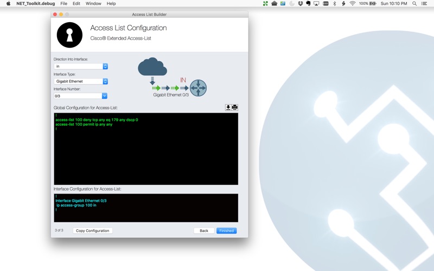
Task: Click the blue sync menu bar icon
Action: [283, 4]
